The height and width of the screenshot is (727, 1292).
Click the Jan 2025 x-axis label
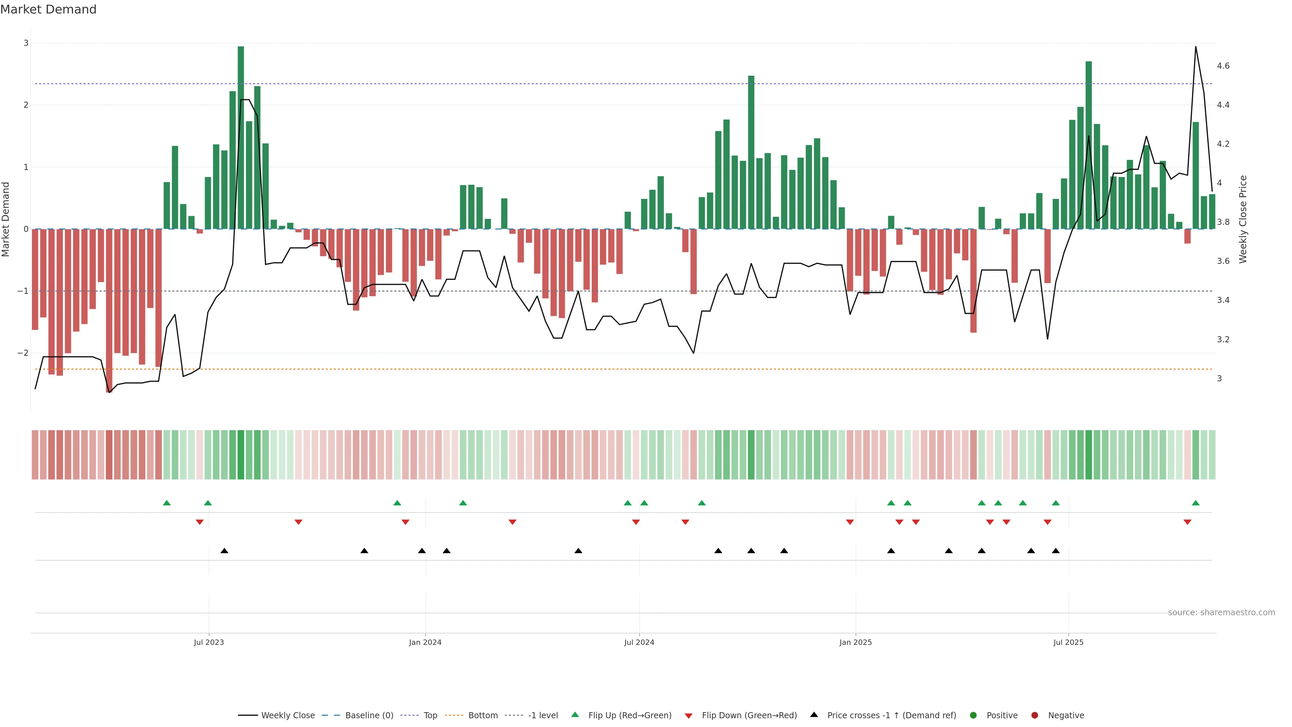tap(855, 642)
